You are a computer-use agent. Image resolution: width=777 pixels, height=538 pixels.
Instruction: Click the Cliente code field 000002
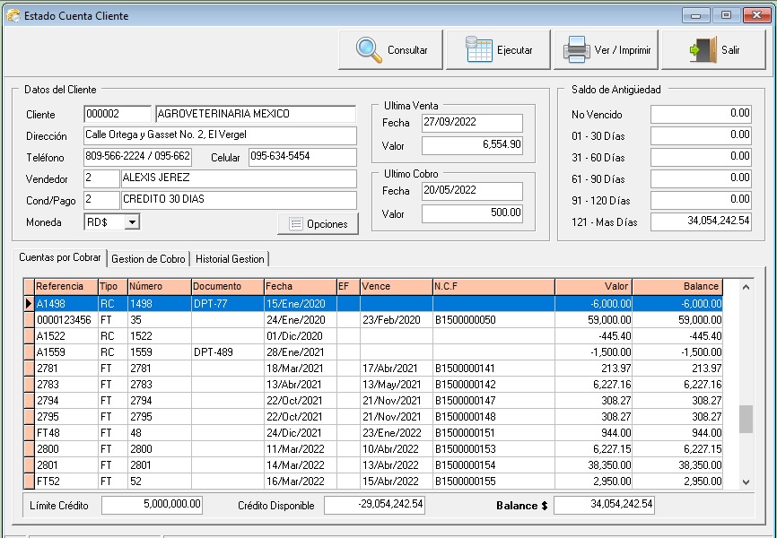click(118, 114)
